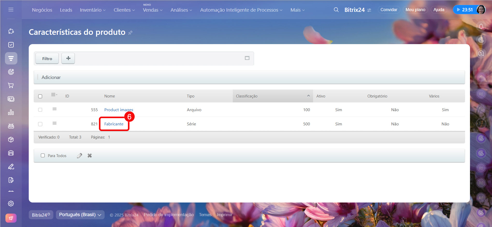
Task: Open the Fabricante property link
Action: (x=114, y=124)
